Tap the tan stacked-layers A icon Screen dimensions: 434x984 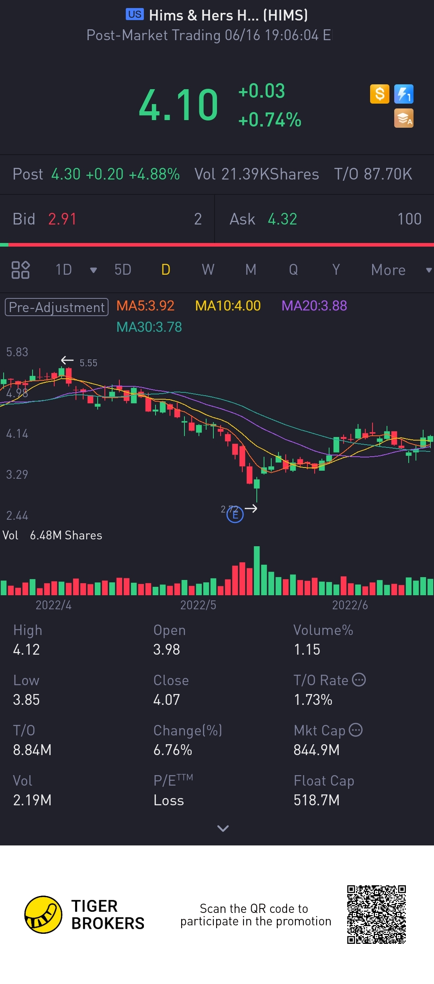(404, 118)
